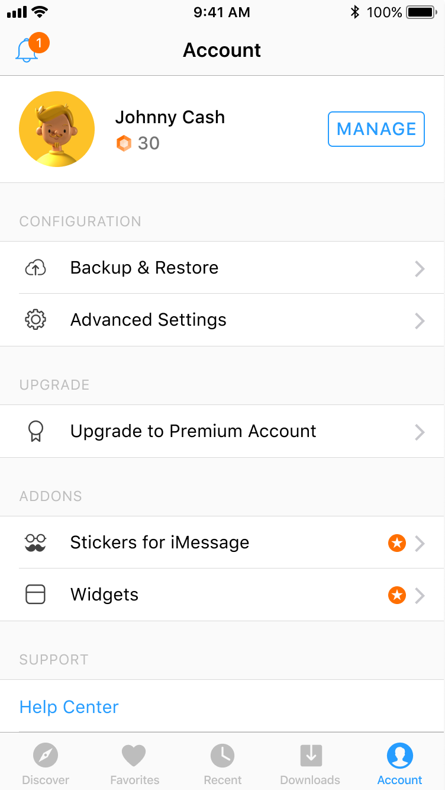This screenshot has width=445, height=790.
Task: Switch to the Favorites tab
Action: [x=134, y=763]
